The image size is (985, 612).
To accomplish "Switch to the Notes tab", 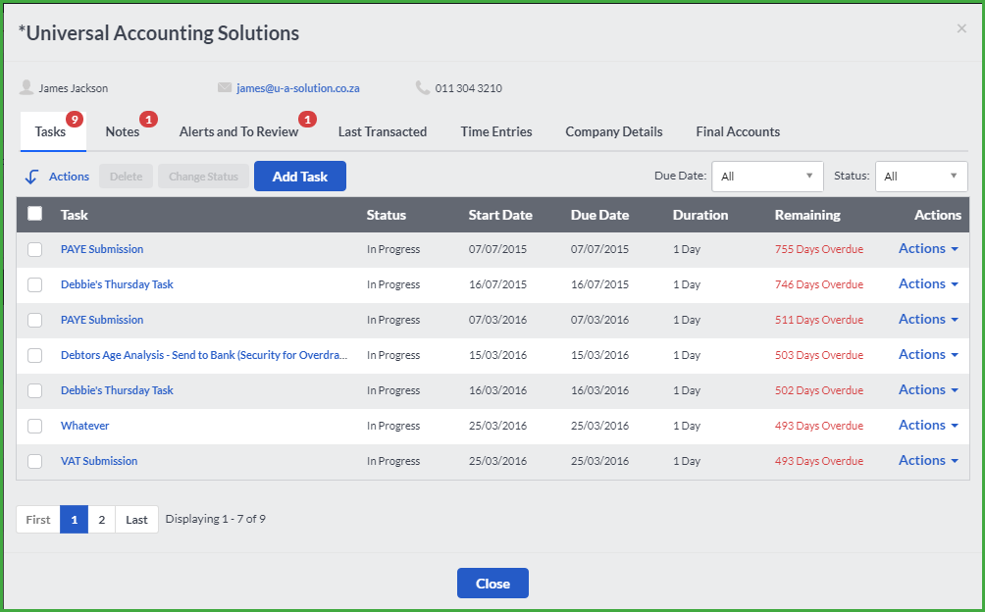I will click(123, 131).
